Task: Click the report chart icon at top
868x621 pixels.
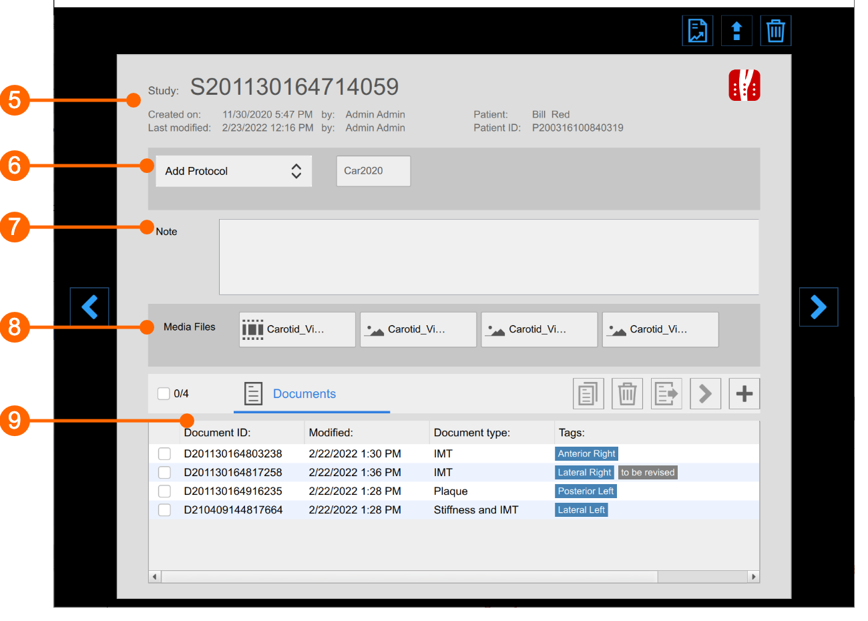Action: tap(697, 31)
